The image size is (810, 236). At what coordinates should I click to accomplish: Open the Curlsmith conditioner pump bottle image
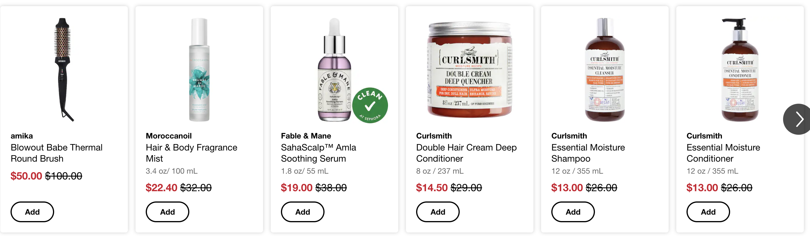point(739,70)
